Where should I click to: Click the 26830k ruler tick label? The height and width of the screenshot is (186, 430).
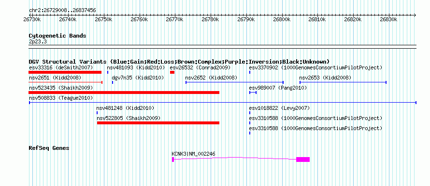pos(389,19)
